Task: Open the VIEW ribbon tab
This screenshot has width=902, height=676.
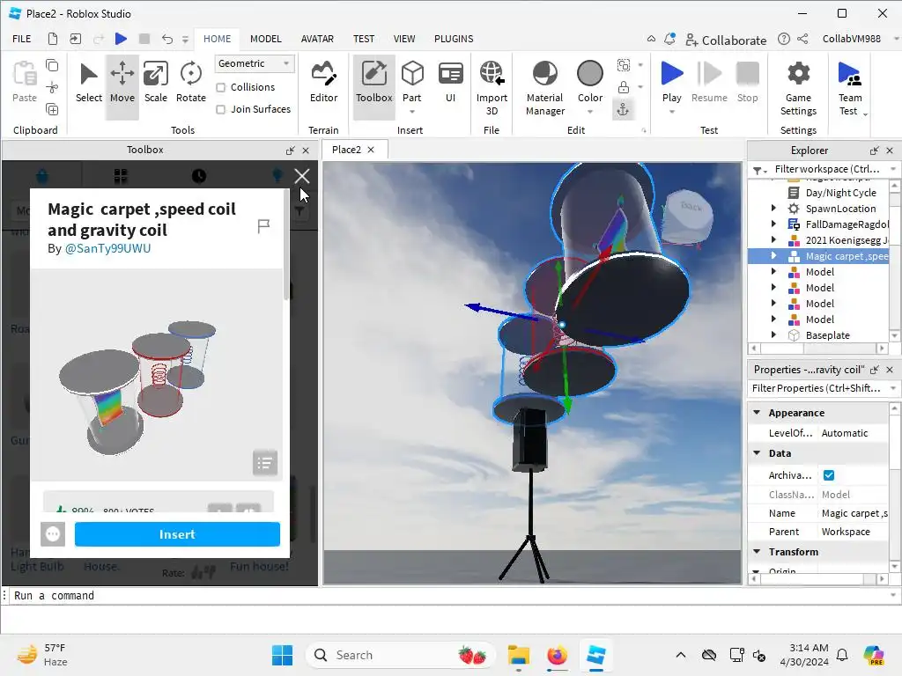Action: pyautogui.click(x=403, y=39)
